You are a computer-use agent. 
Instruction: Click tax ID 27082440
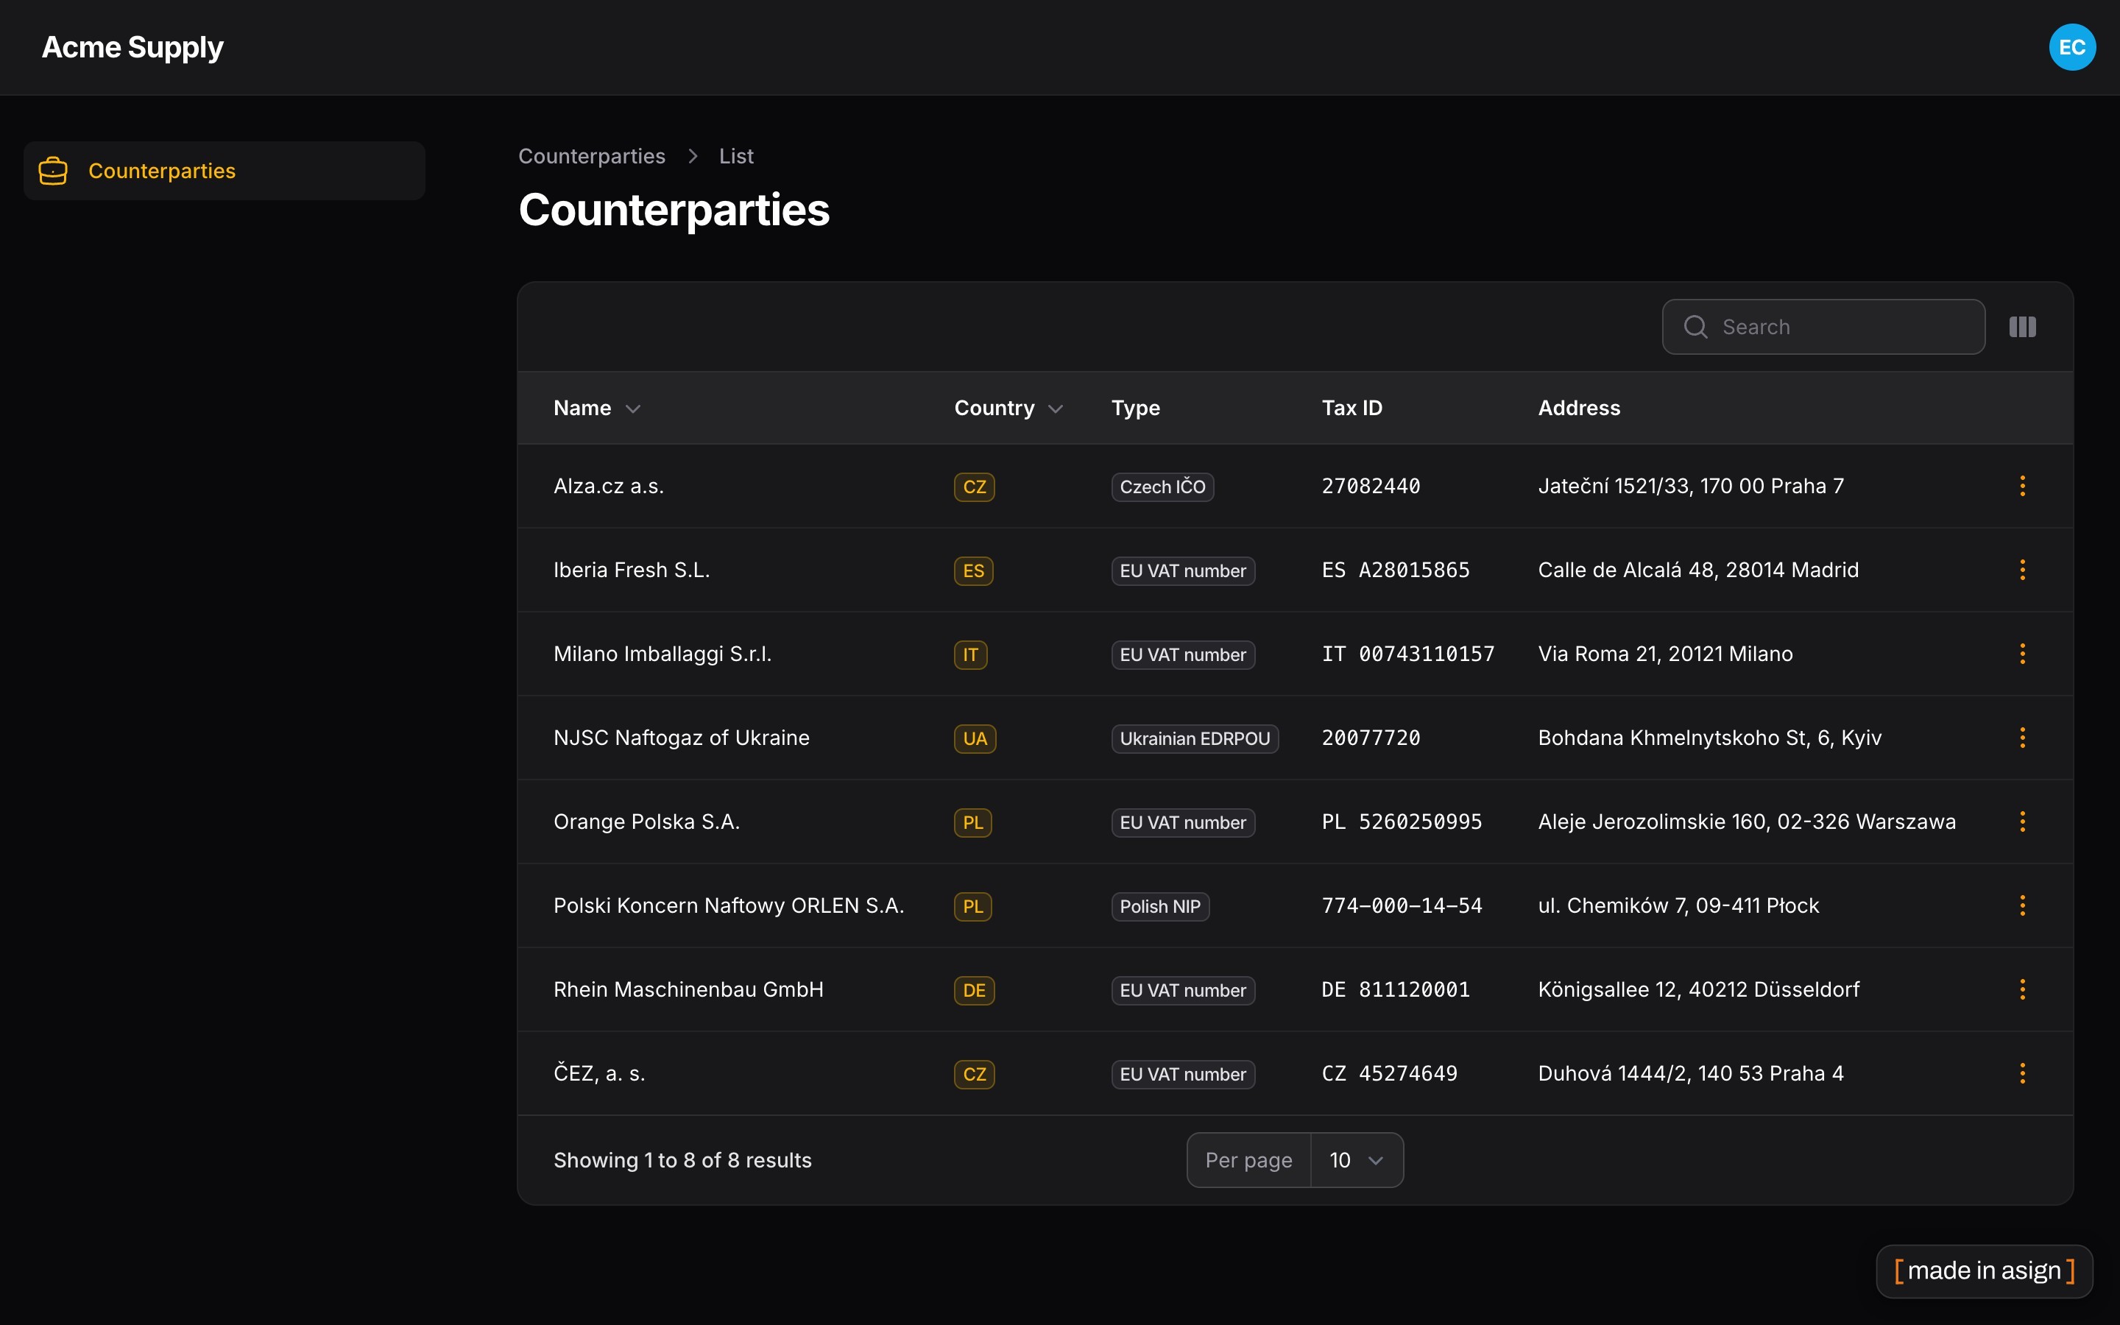[x=1371, y=487]
